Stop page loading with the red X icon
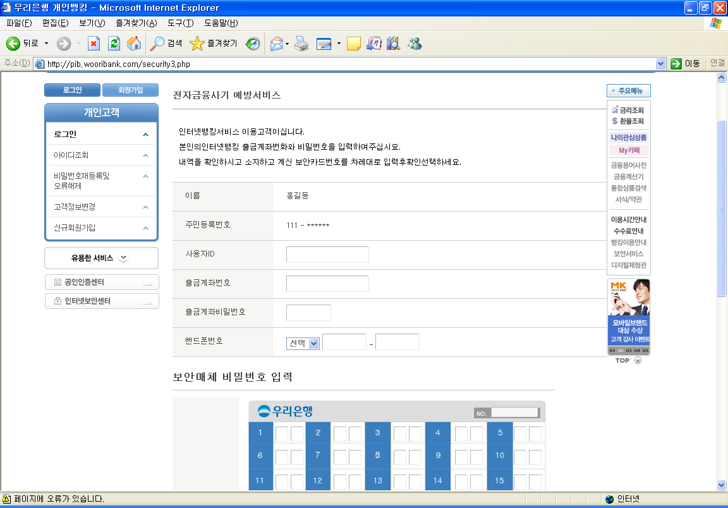This screenshot has height=508, width=728. (x=94, y=44)
